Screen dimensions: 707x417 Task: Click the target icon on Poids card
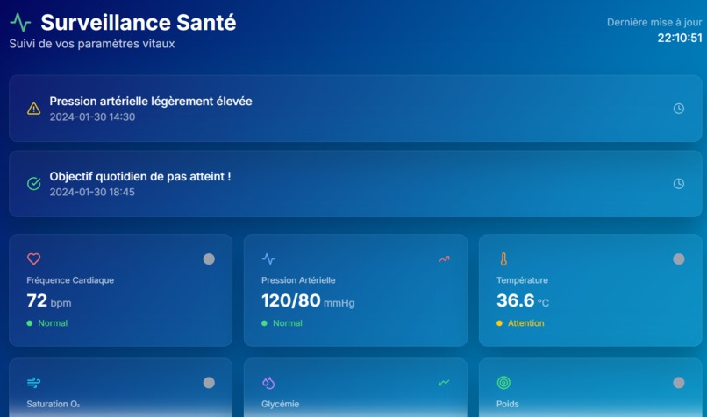[x=503, y=383]
